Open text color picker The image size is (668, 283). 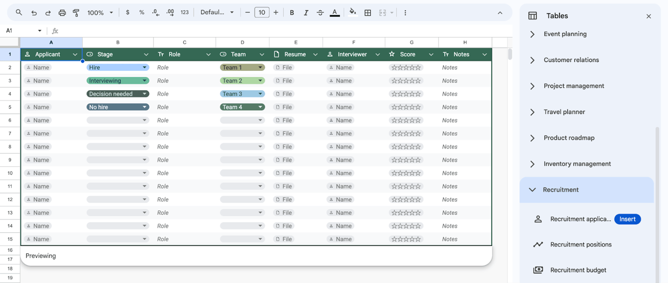pos(334,13)
